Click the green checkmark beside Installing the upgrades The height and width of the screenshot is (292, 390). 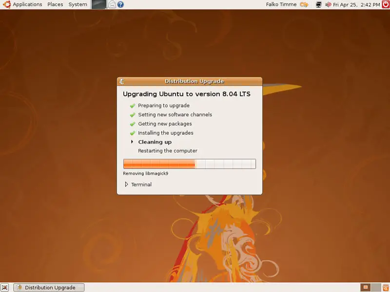[x=133, y=133]
